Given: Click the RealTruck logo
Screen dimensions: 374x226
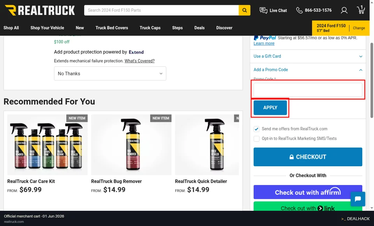Looking at the screenshot, I should click(x=40, y=10).
